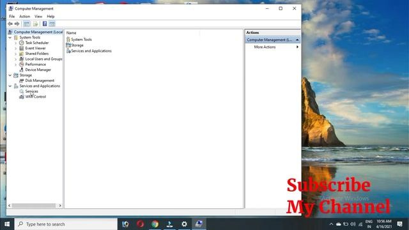Open the notification center icon
This screenshot has height=230, width=409.
[399, 224]
